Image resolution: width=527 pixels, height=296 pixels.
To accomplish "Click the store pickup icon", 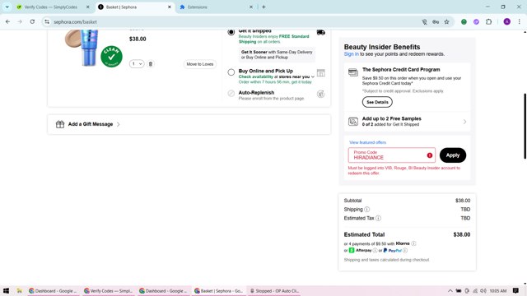I will click(x=320, y=73).
